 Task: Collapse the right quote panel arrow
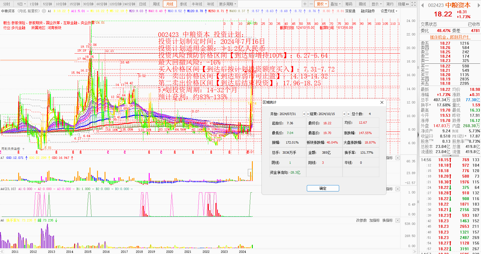pyautogui.click(x=418, y=135)
